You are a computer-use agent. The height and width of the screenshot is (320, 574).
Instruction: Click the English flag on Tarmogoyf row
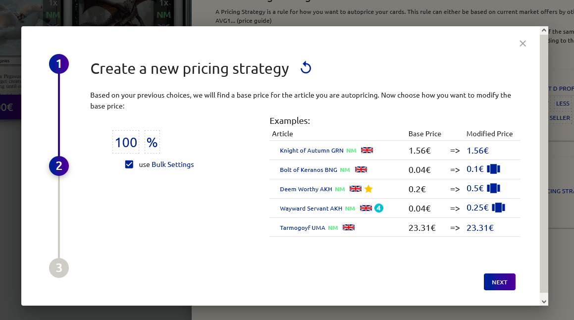click(x=349, y=227)
